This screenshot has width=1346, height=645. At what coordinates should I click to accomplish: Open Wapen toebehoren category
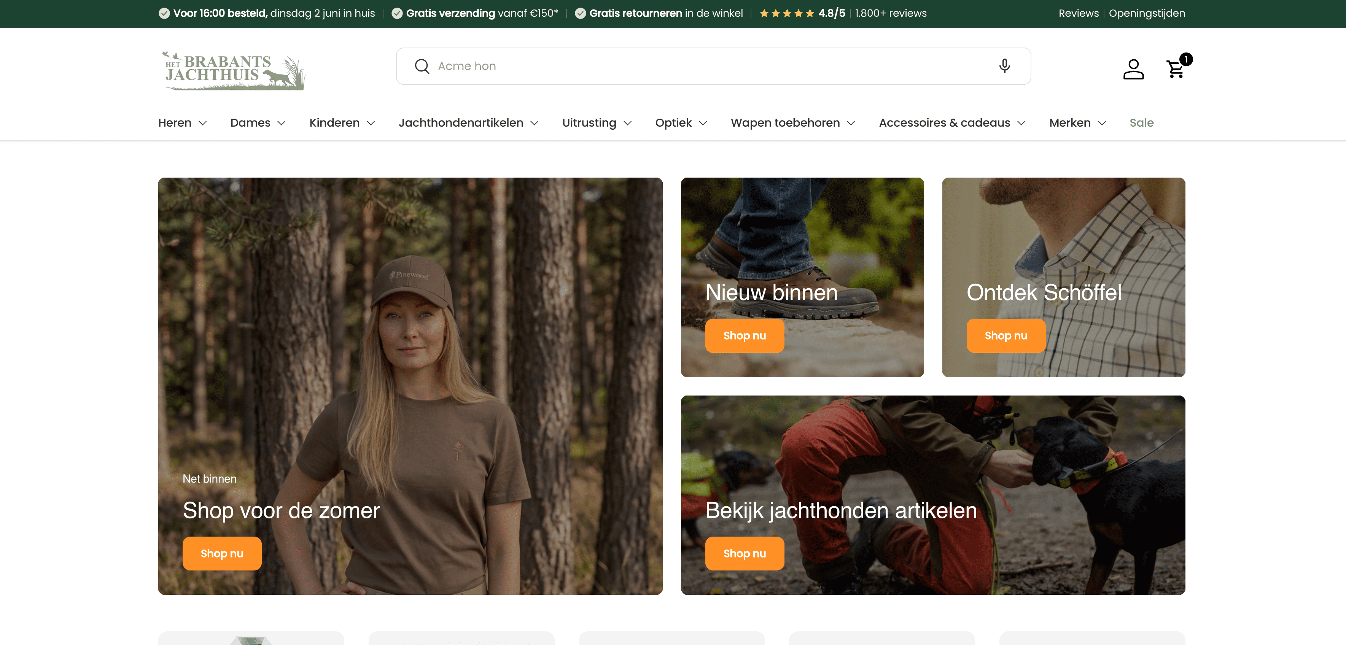pyautogui.click(x=785, y=123)
